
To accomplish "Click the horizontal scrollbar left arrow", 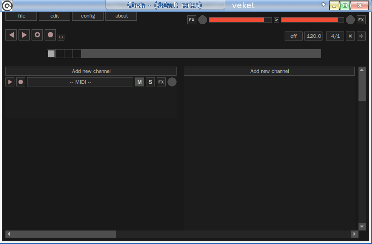I will 9,234.
